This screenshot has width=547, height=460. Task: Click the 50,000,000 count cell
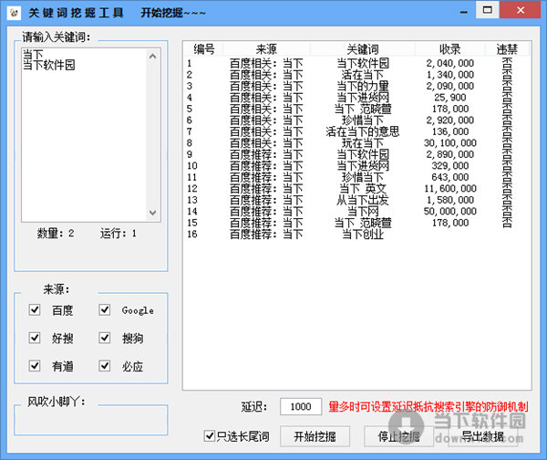pos(450,212)
